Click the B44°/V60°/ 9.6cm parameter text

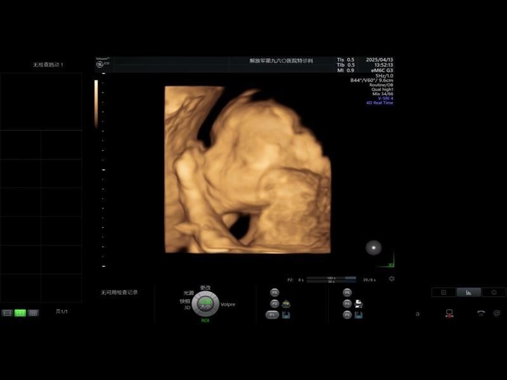pyautogui.click(x=372, y=80)
